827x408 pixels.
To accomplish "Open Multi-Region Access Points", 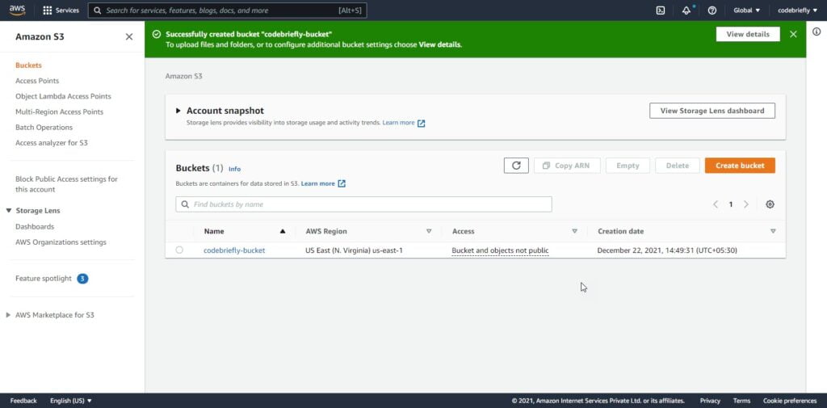I will 60,111.
